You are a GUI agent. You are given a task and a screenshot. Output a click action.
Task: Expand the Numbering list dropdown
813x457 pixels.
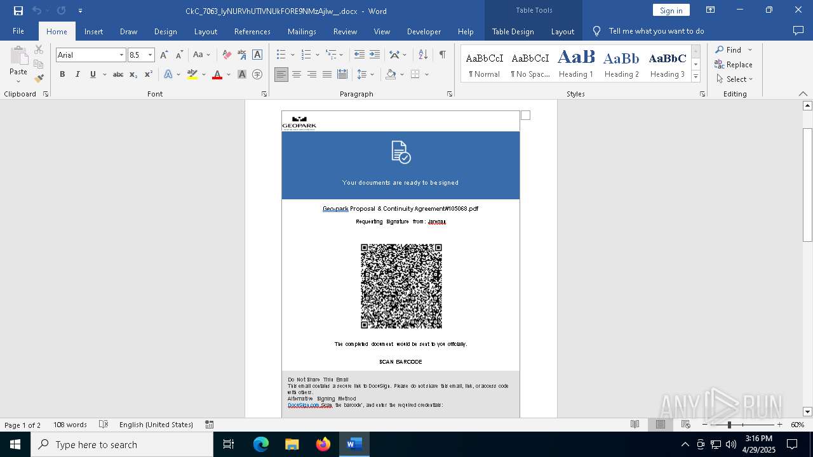318,55
